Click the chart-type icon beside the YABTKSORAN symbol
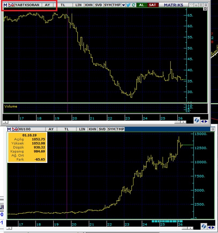 point(11,5)
